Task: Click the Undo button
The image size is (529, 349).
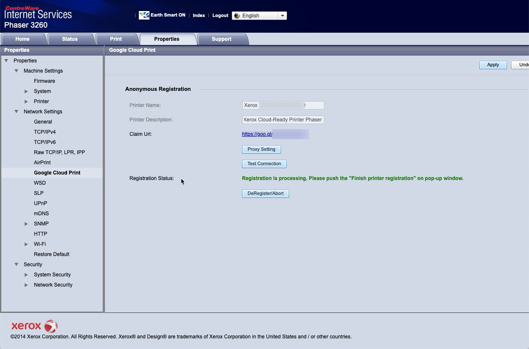Action: [x=521, y=65]
